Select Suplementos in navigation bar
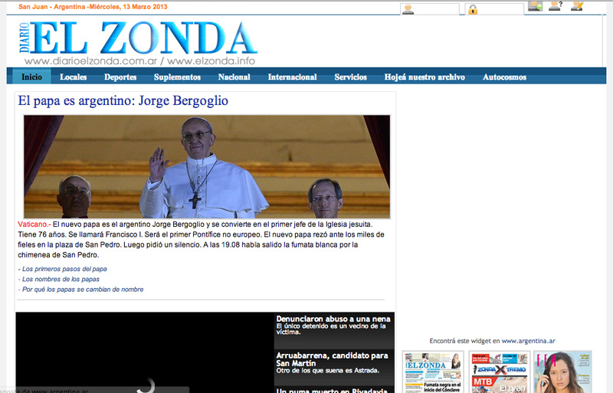Image resolution: width=613 pixels, height=393 pixels. pyautogui.click(x=177, y=77)
